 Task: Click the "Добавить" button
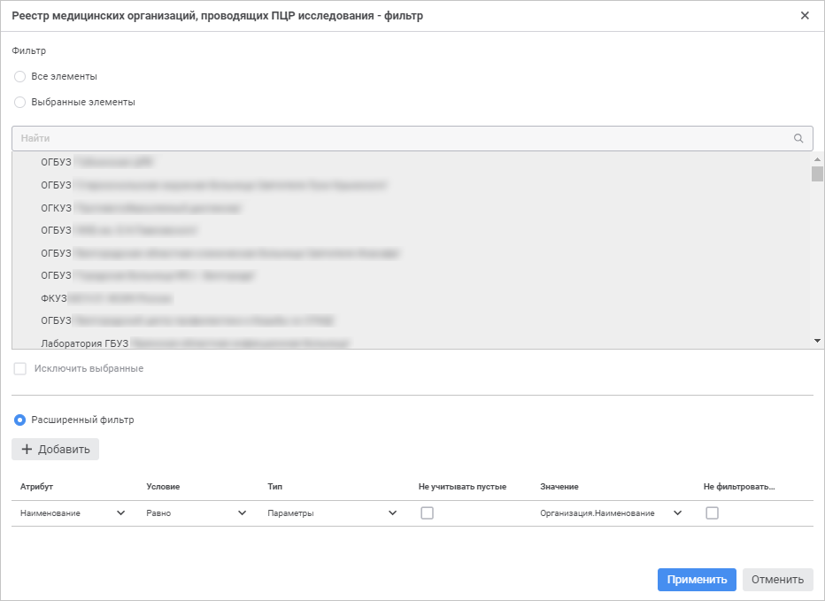tap(56, 450)
